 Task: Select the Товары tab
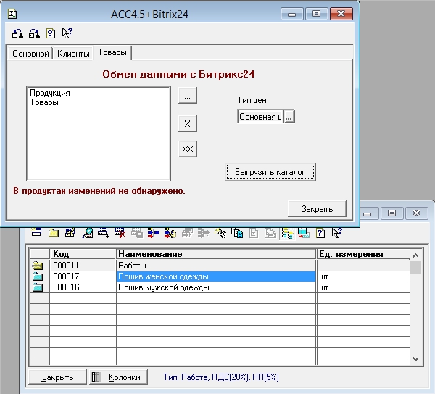click(112, 52)
